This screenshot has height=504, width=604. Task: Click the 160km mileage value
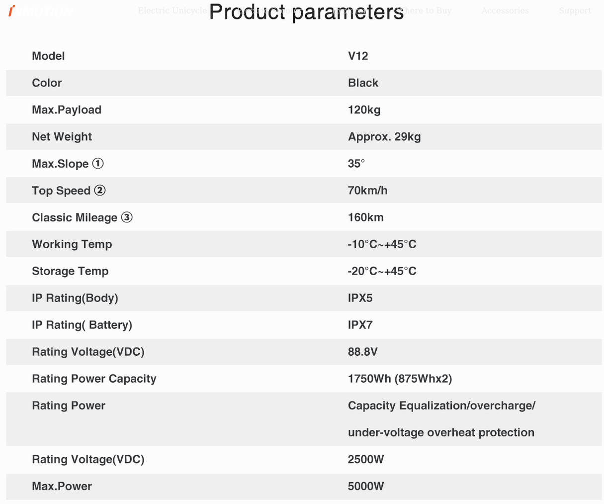pyautogui.click(x=366, y=217)
